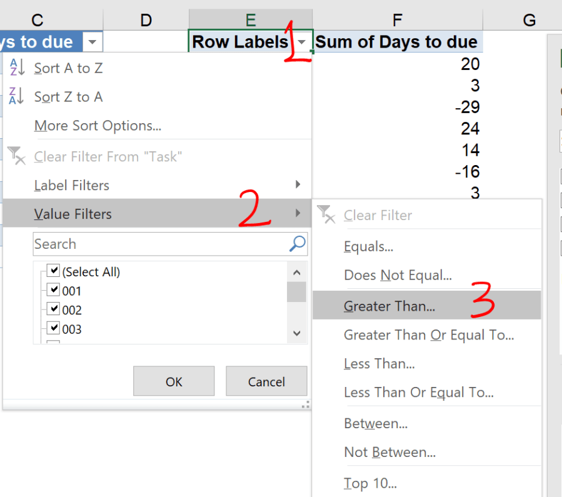Screen dimensions: 562x497
Task: Uncheck the 003 item checkbox
Action: point(54,328)
